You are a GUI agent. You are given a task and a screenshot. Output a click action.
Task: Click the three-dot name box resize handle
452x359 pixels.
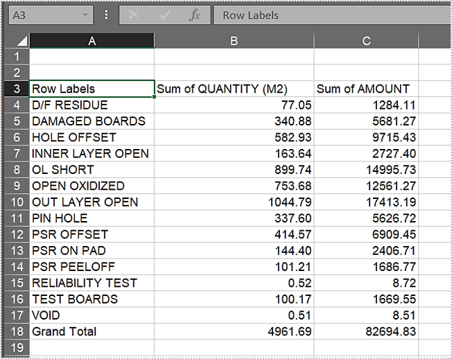(106, 15)
